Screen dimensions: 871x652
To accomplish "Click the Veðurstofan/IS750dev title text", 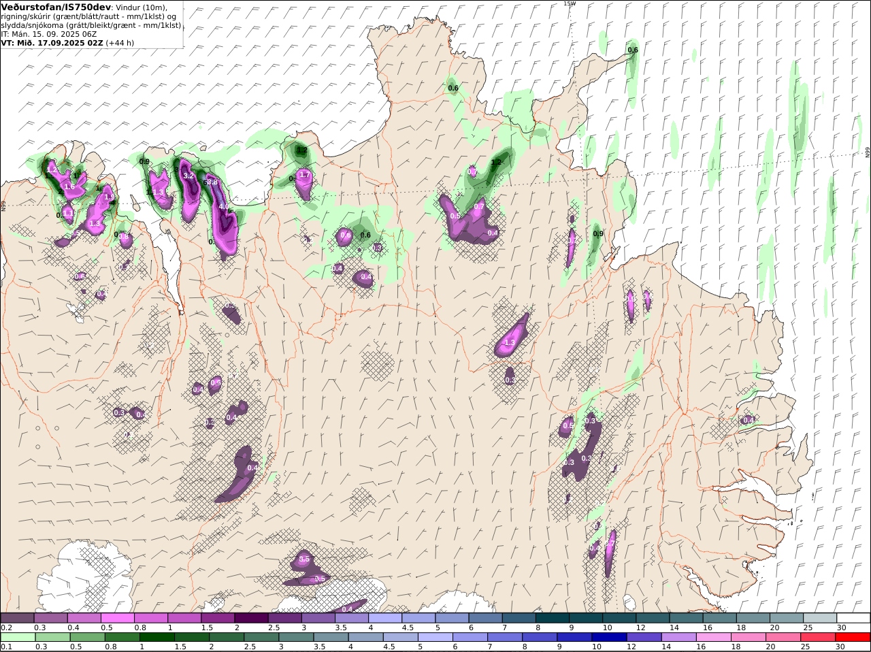I will coord(56,7).
